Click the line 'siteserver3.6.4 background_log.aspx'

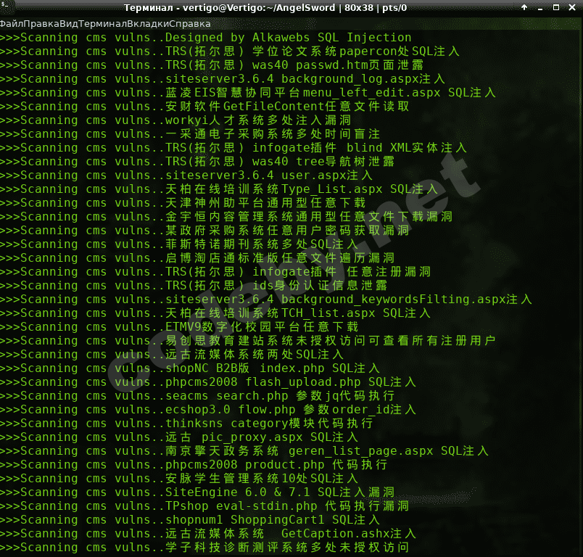(223, 79)
